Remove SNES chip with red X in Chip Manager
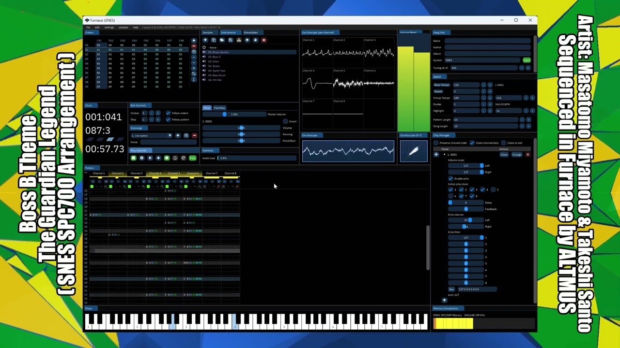Viewport: 620px width, 348px height. point(527,155)
